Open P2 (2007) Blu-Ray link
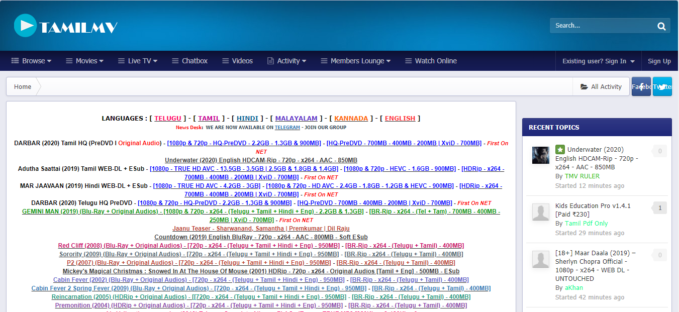The image size is (679, 312). coord(199,263)
